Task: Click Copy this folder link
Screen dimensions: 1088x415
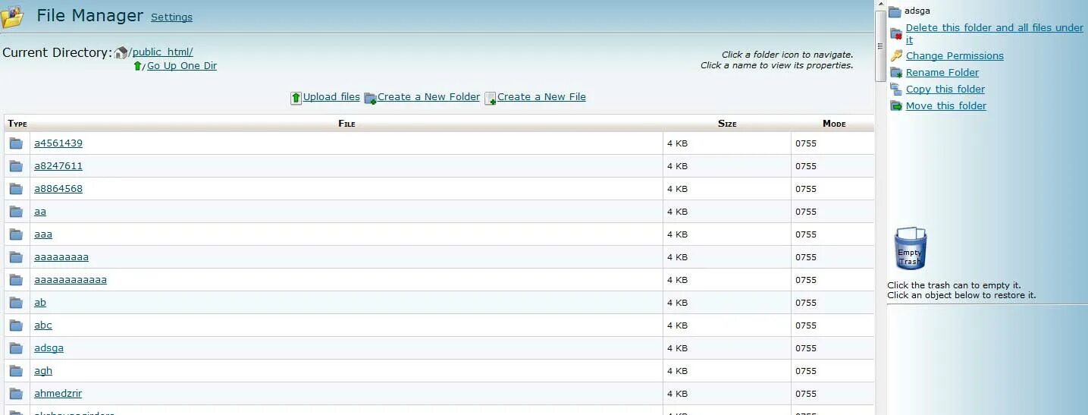Action: pyautogui.click(x=945, y=90)
